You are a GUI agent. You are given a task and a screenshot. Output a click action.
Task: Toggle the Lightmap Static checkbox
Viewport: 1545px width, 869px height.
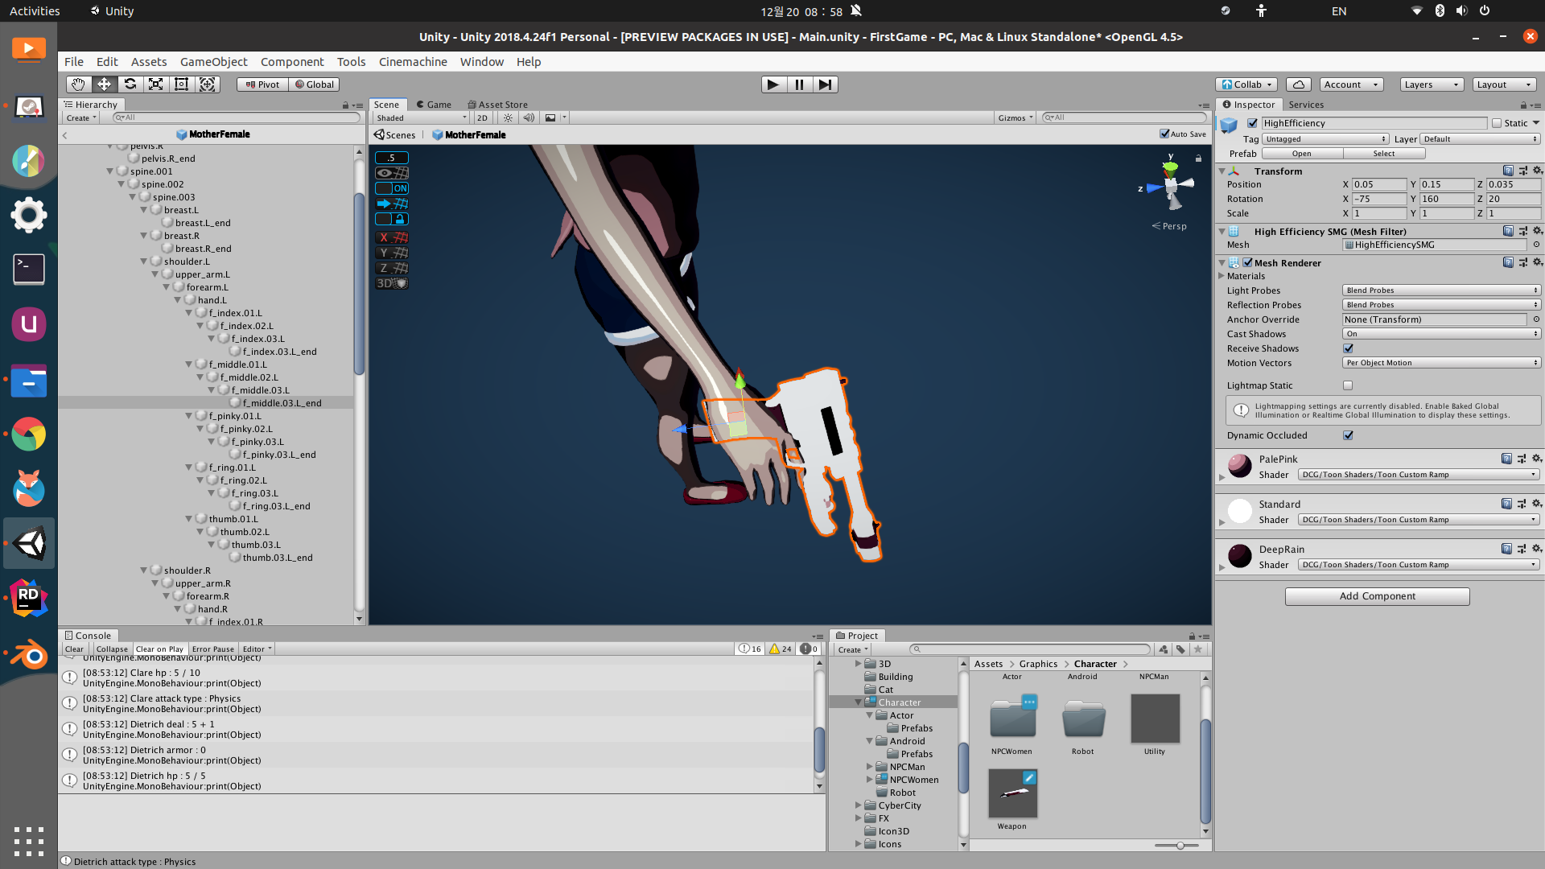(1349, 385)
